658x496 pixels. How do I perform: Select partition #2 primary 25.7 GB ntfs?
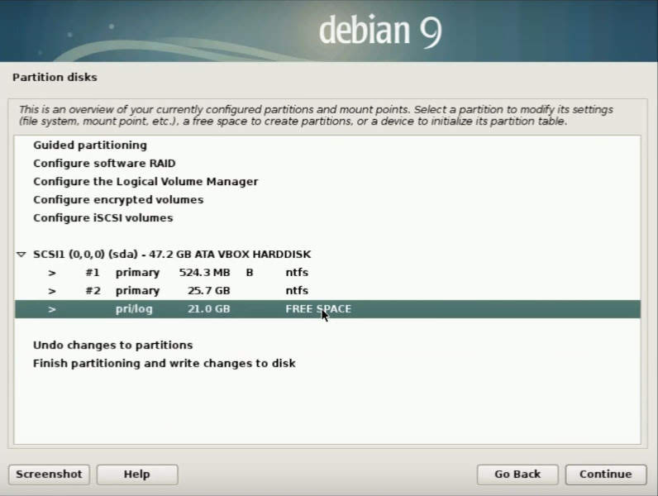327,290
